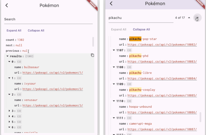Select the pikachu-cosplay name

coord(142,90)
